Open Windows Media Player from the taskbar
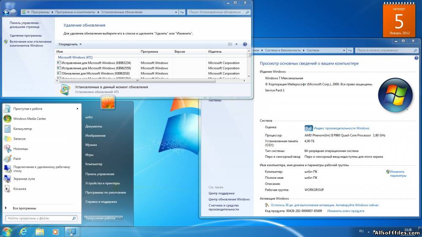Viewport: 422px width, 237px height. pyautogui.click(x=55, y=232)
